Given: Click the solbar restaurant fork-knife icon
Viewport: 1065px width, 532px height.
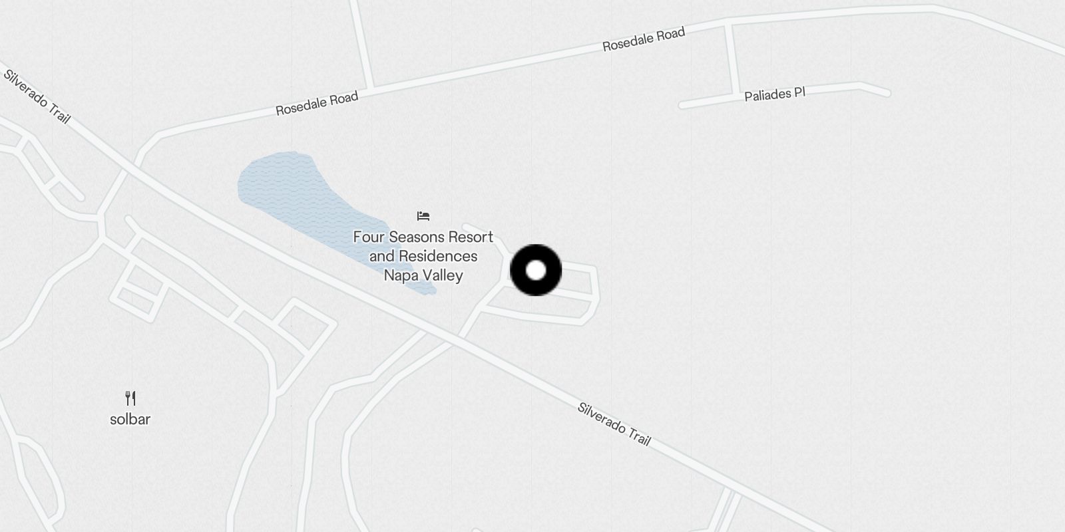Looking at the screenshot, I should coord(130,398).
